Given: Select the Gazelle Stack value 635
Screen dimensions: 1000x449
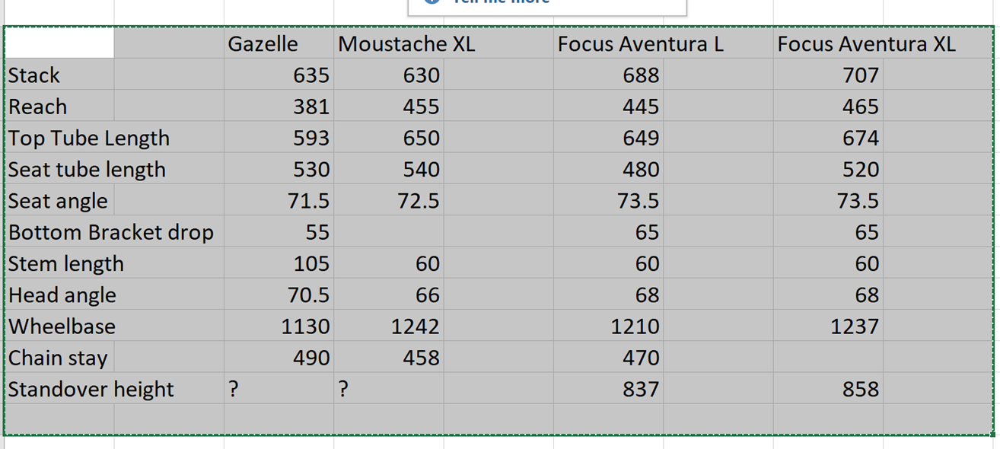Looking at the screenshot, I should pyautogui.click(x=279, y=75).
